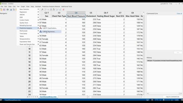Click inside the Command Line text area
183x103 pixels.
[164, 33]
